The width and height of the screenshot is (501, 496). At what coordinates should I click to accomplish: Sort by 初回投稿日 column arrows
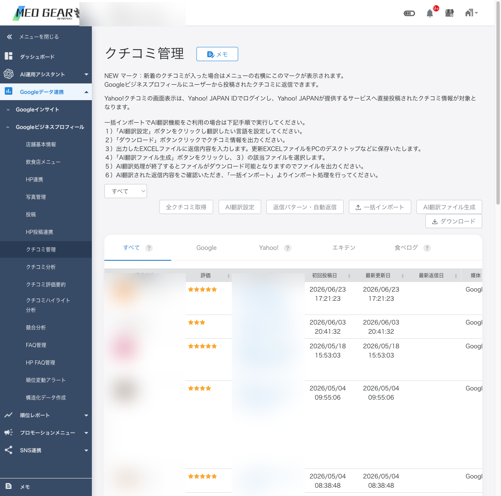tap(349, 276)
